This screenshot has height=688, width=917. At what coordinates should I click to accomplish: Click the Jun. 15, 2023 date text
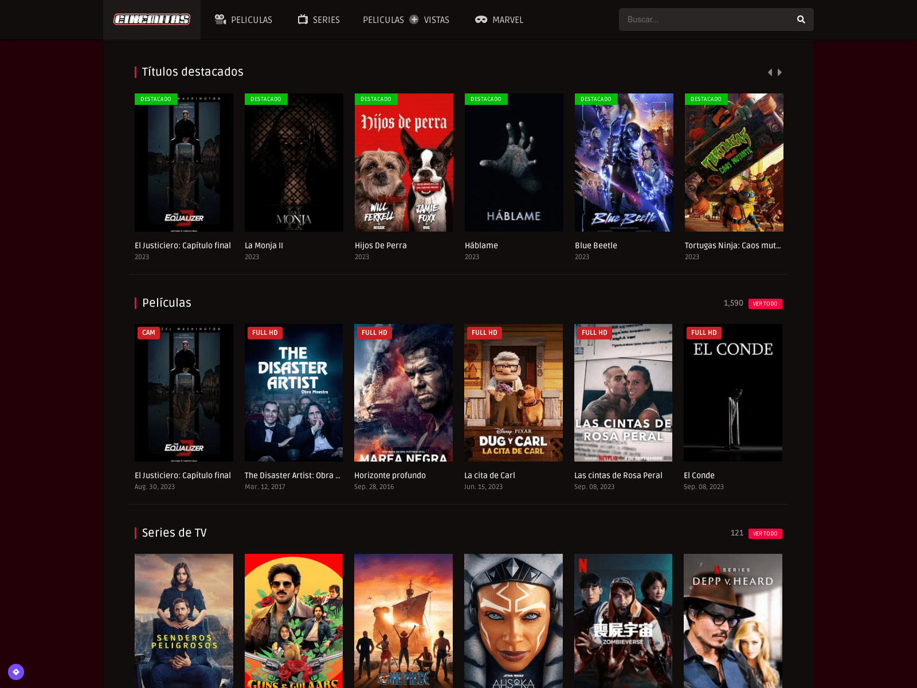tap(483, 487)
